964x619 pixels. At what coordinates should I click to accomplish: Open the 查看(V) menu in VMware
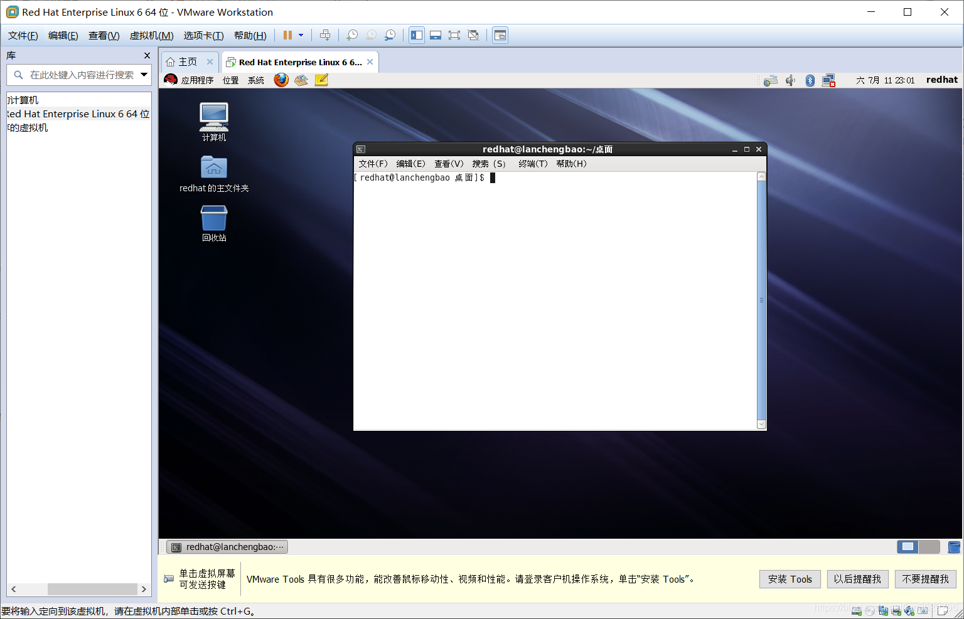(104, 36)
